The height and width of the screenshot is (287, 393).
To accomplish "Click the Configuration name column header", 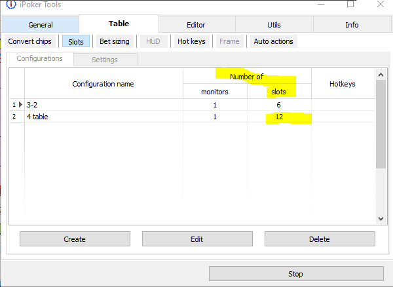I will pos(103,84).
